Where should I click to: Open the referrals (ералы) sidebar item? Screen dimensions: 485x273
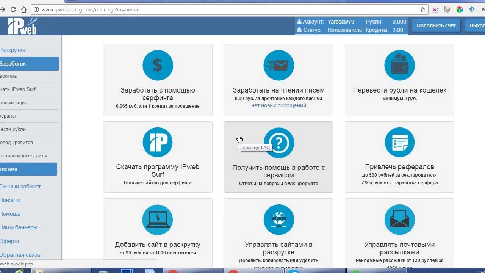8,116
